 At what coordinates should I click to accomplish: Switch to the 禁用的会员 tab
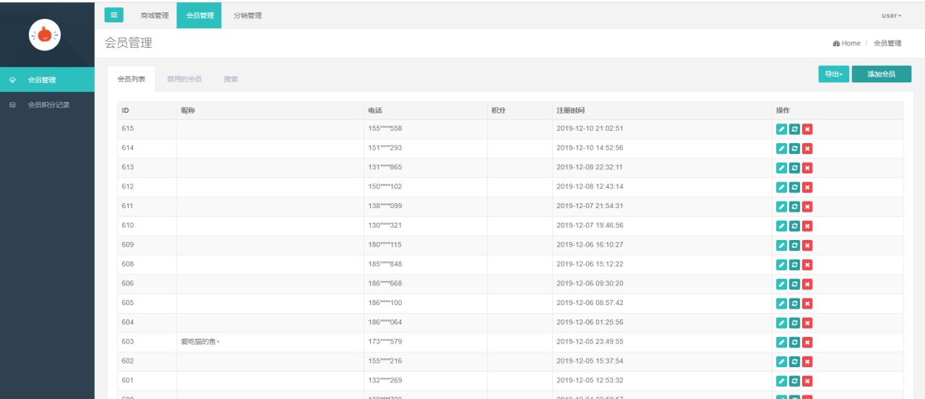(184, 79)
